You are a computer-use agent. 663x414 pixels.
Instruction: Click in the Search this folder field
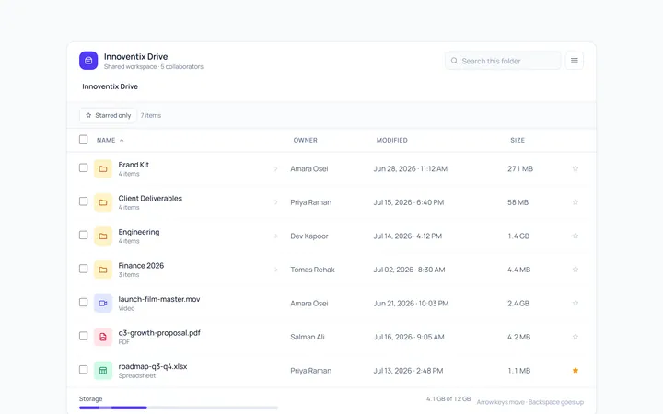503,61
